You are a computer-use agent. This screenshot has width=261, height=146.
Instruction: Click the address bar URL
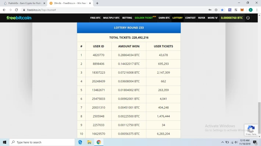(42, 10)
